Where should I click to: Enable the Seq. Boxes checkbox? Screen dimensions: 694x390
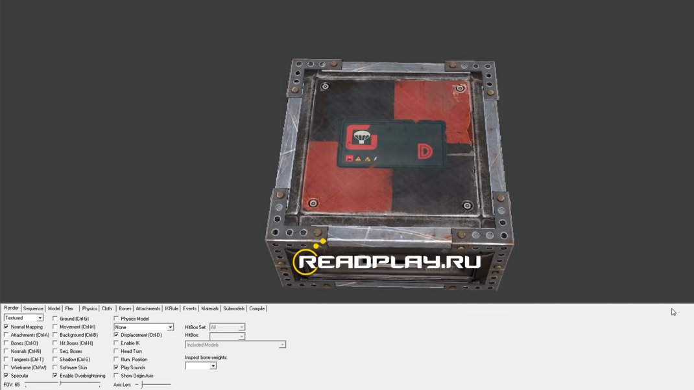55,351
